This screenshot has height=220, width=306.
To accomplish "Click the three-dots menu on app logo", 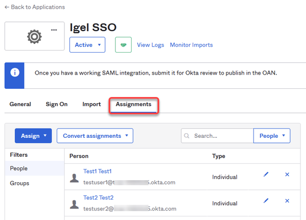I will (x=54, y=30).
